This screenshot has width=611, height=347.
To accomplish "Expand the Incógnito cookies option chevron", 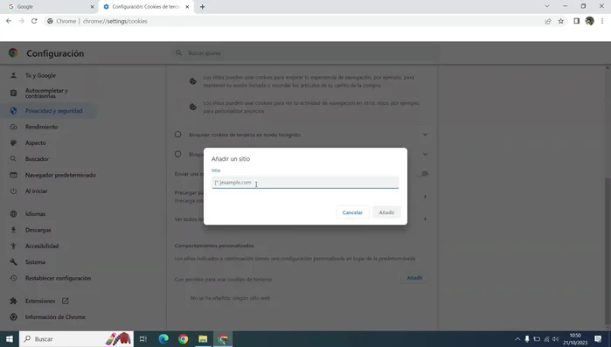I will pos(425,135).
